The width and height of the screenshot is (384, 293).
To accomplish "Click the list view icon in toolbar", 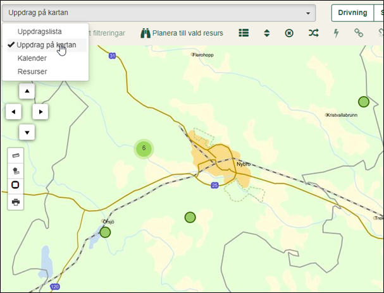I will coord(244,33).
